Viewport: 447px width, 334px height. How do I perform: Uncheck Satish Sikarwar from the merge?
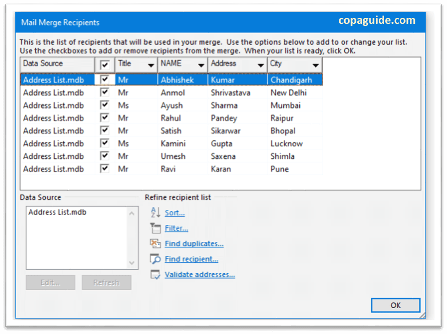tap(104, 130)
